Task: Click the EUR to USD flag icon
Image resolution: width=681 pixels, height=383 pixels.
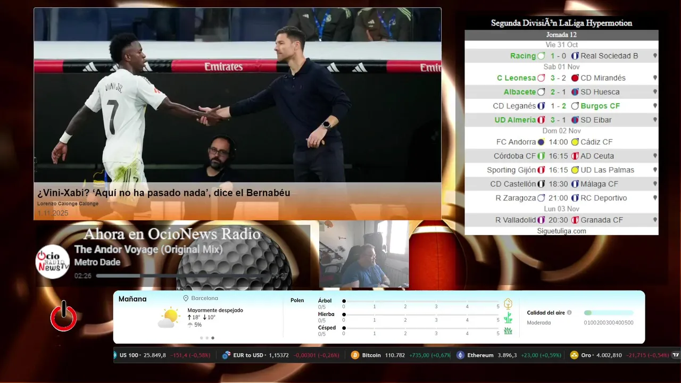Action: click(x=226, y=355)
